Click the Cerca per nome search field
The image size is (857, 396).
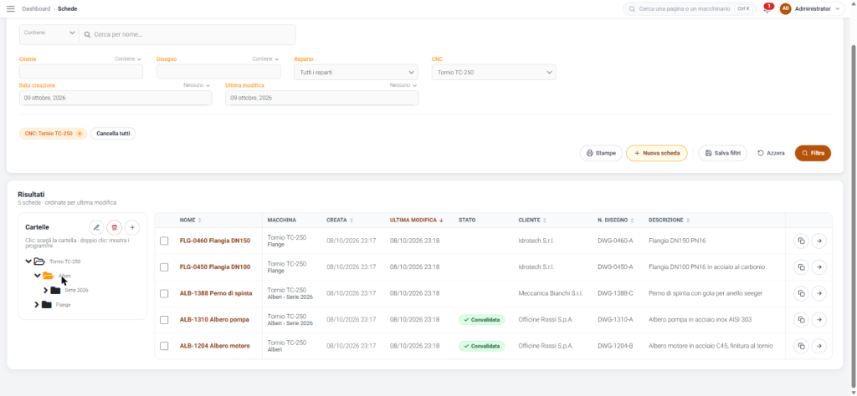(187, 34)
